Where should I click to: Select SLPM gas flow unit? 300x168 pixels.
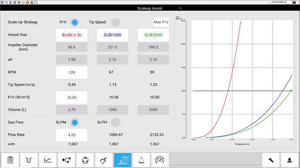click(x=74, y=122)
